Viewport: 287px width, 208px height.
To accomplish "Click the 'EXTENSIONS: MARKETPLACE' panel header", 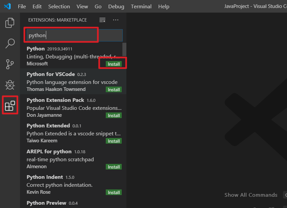I will [58, 20].
